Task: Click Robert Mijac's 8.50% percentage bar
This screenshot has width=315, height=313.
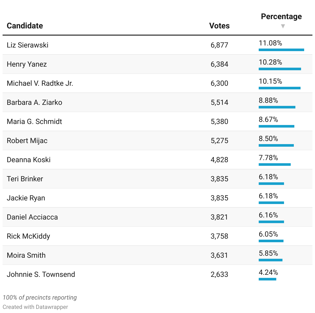Action: tap(276, 145)
